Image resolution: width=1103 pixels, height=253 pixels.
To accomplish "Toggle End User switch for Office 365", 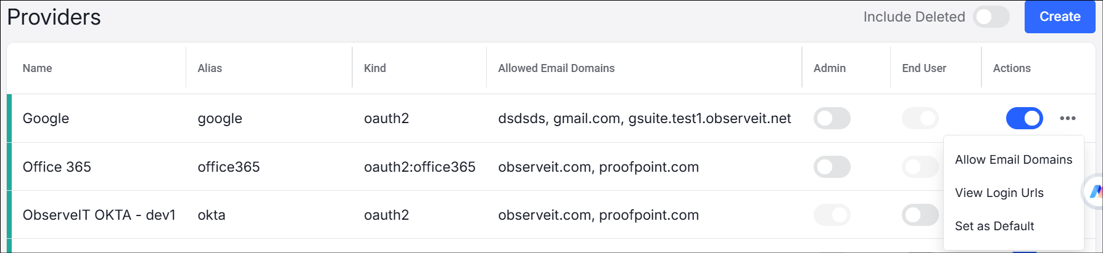I will 920,167.
